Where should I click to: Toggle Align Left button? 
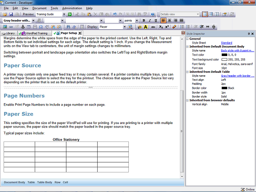click(164, 20)
